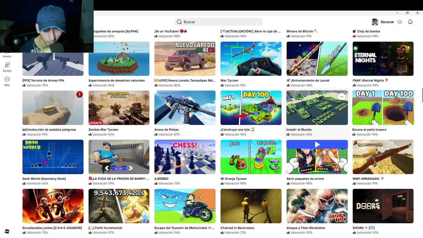Click the search magnifier icon
Viewport: 423px width, 238px height.
click(179, 22)
